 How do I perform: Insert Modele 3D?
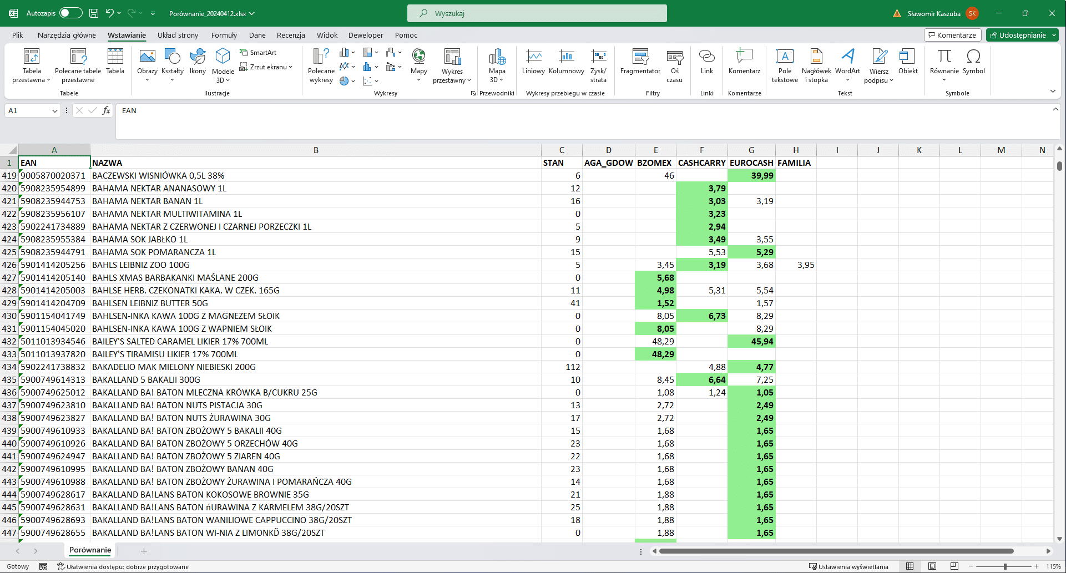pos(223,65)
